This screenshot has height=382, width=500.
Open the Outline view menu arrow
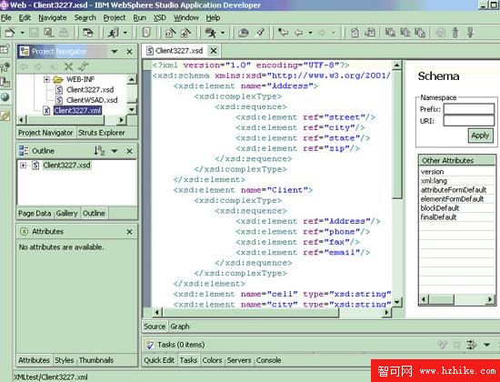(x=115, y=151)
